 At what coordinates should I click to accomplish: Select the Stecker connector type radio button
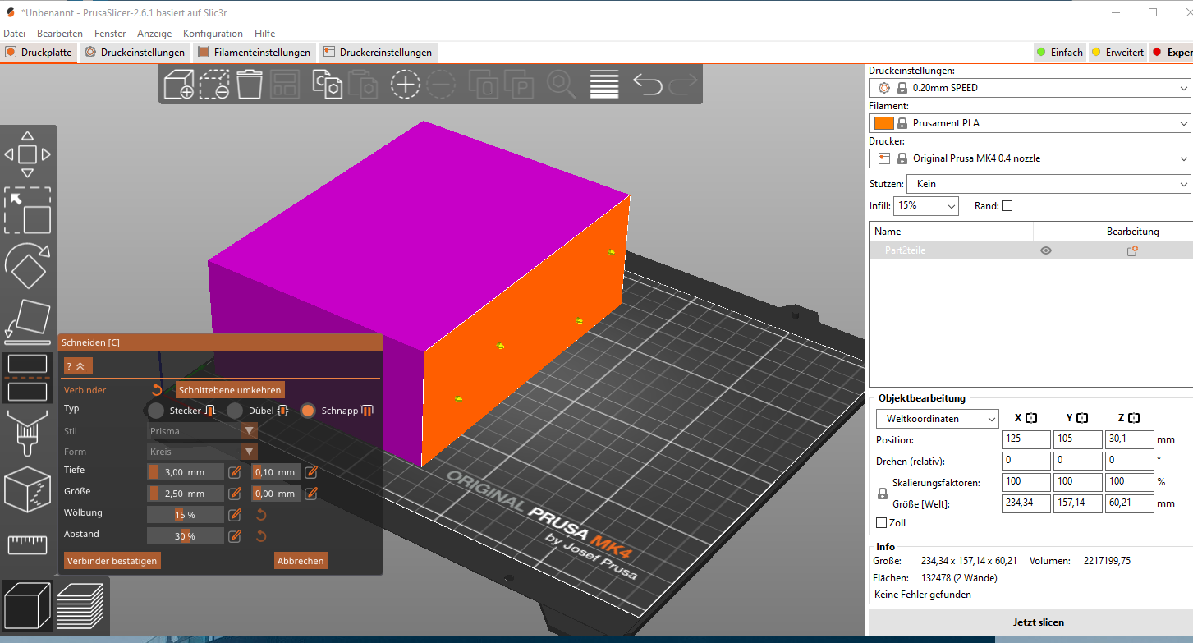click(156, 411)
